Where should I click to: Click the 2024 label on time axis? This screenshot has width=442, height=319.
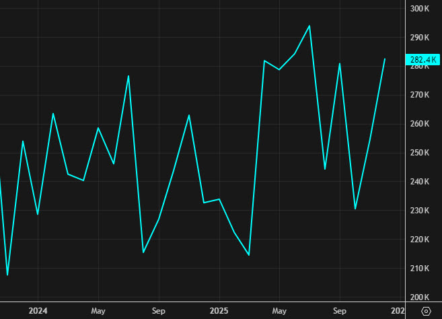click(38, 311)
